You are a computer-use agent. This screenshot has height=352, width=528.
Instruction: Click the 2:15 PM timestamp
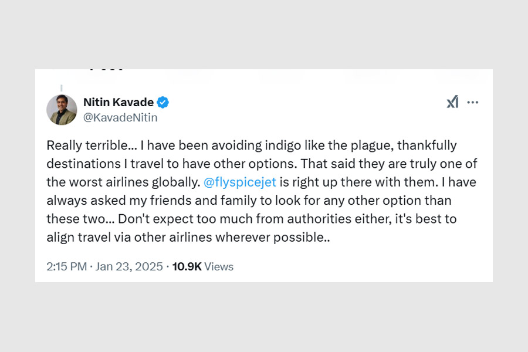coord(66,266)
